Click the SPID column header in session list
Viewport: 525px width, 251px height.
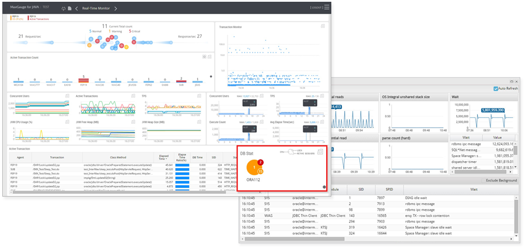click(389, 189)
